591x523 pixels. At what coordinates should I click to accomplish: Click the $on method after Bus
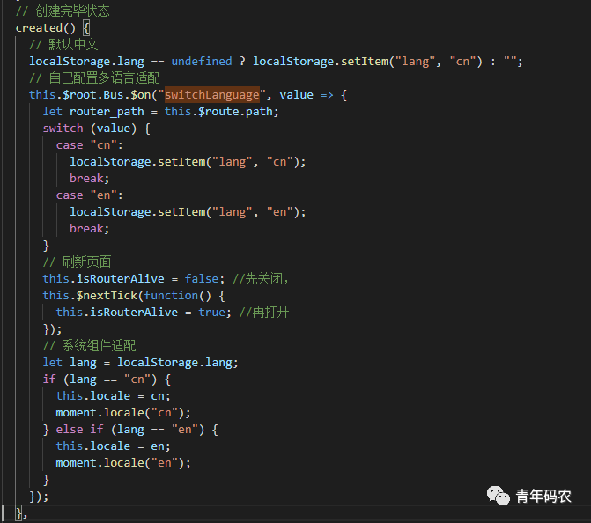[141, 94]
